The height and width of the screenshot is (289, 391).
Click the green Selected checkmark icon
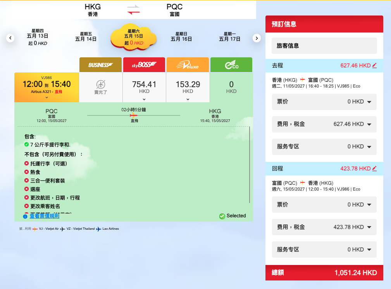pos(222,216)
